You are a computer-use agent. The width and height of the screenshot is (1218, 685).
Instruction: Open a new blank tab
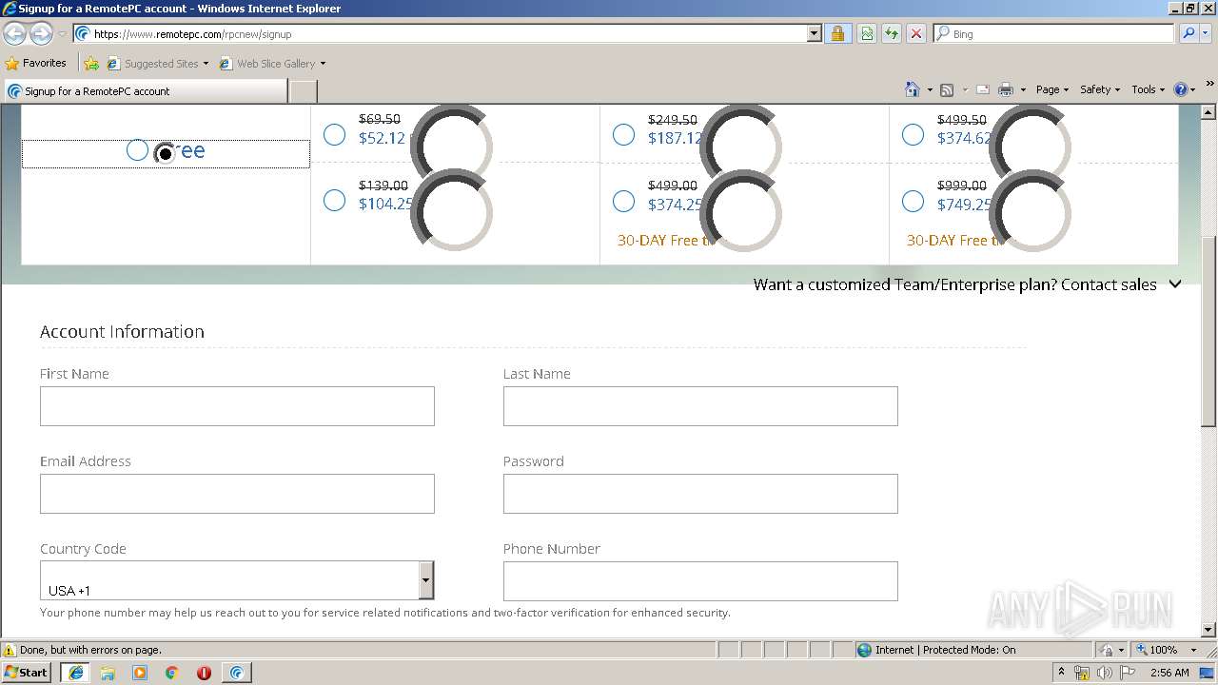pyautogui.click(x=303, y=91)
